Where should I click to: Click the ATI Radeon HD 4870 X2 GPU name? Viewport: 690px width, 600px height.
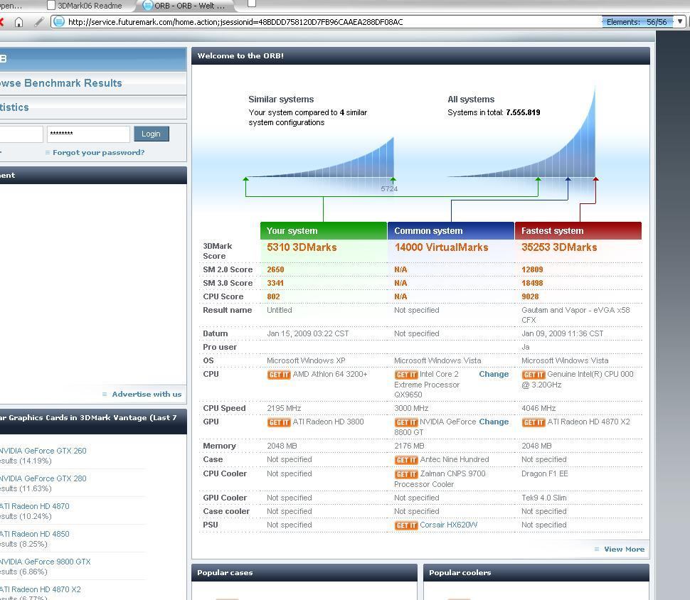(x=588, y=422)
